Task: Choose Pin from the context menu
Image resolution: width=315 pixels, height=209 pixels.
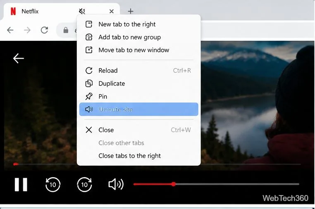Action: [138, 96]
